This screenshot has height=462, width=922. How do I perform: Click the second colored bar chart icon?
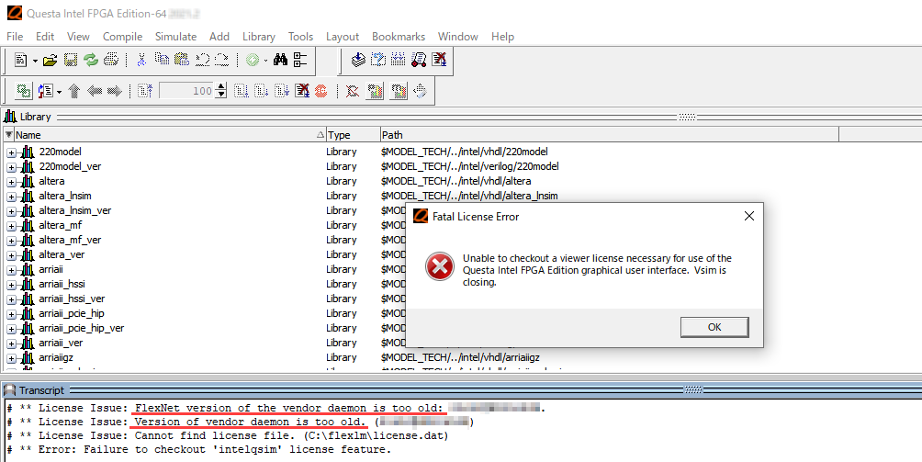(x=399, y=91)
